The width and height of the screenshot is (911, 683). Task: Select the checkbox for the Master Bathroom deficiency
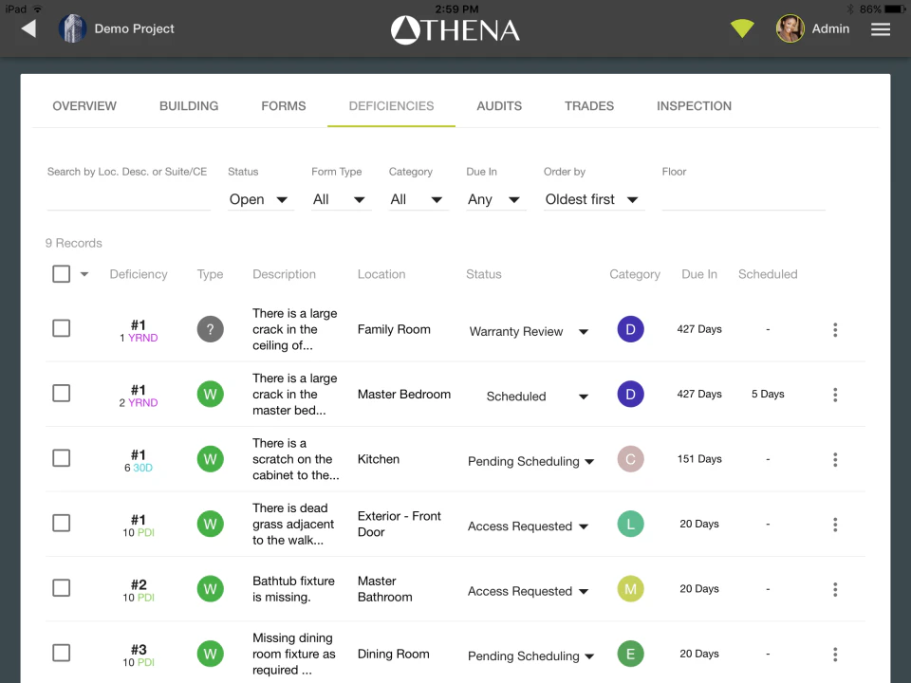(61, 587)
